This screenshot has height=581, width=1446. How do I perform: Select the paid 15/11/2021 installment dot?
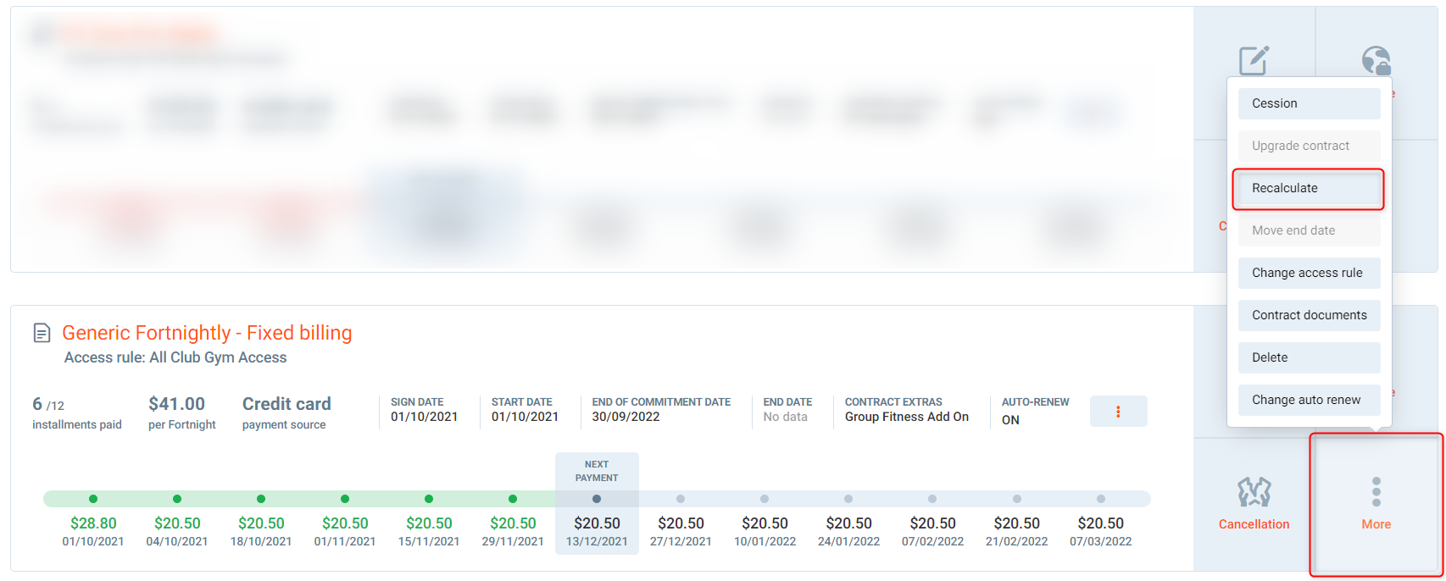coord(429,499)
